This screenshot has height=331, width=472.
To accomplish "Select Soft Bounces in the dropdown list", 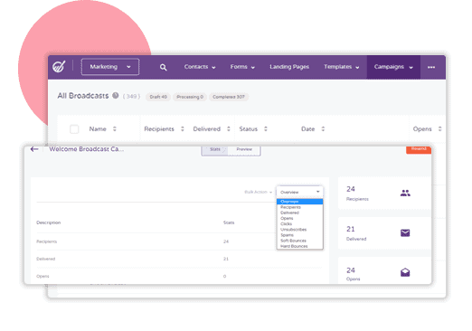I will [299, 241].
